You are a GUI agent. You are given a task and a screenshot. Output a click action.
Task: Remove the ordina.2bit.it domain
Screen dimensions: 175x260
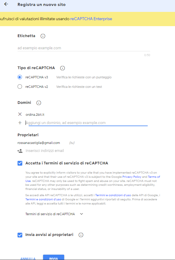pos(20,114)
